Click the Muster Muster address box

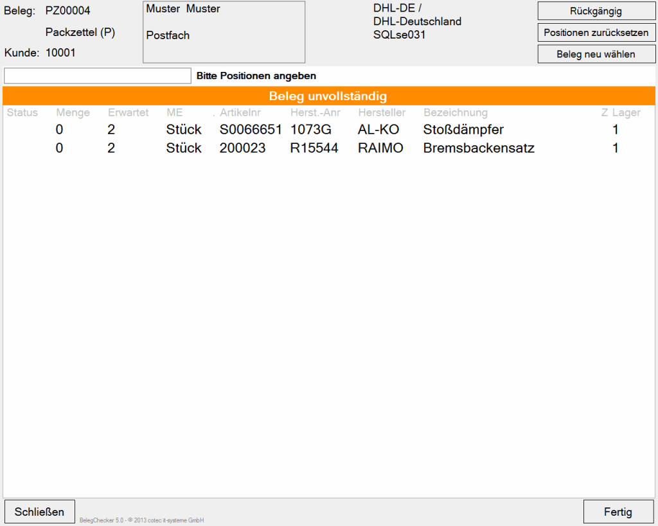click(224, 32)
